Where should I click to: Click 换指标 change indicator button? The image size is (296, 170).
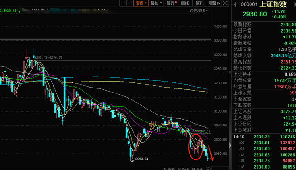197,169
